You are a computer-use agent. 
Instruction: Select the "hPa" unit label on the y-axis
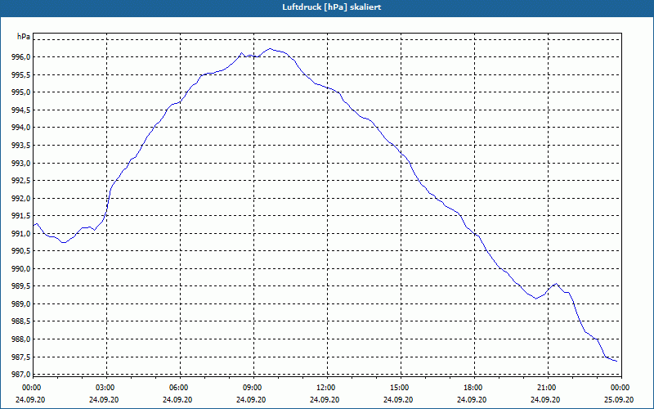coord(24,37)
